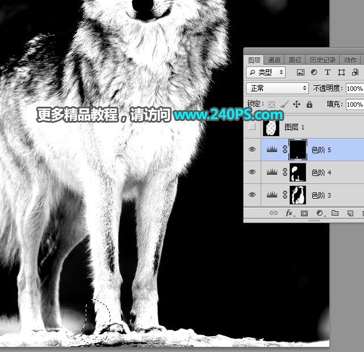Toggle lock all button in 锁定 row
The width and height of the screenshot is (364, 352).
coord(309,104)
